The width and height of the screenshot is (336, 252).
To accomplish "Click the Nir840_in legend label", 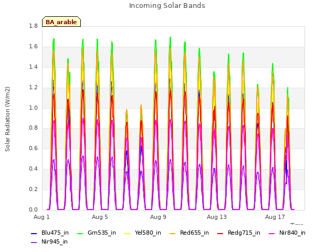I will tap(292, 233).
